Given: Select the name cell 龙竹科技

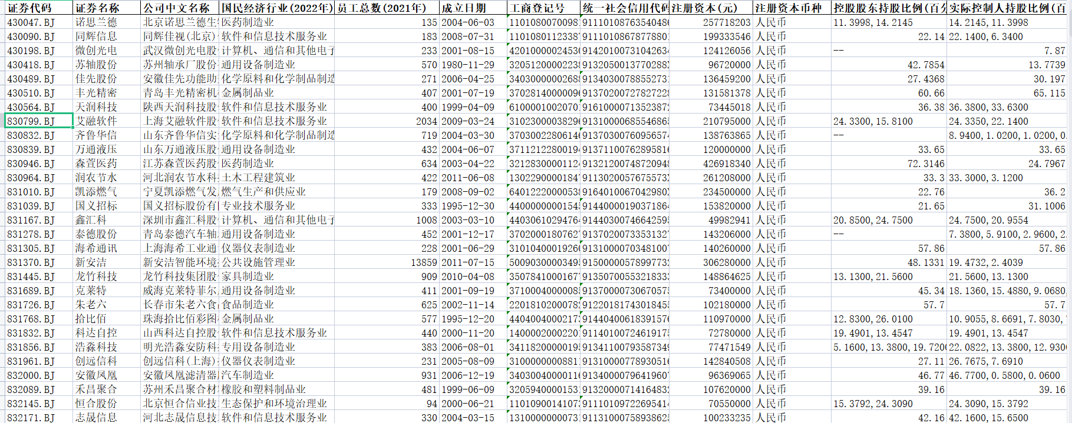Looking at the screenshot, I should coord(107,277).
